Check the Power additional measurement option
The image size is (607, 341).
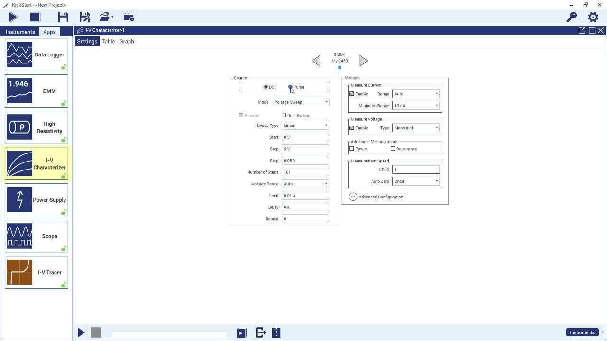(351, 148)
